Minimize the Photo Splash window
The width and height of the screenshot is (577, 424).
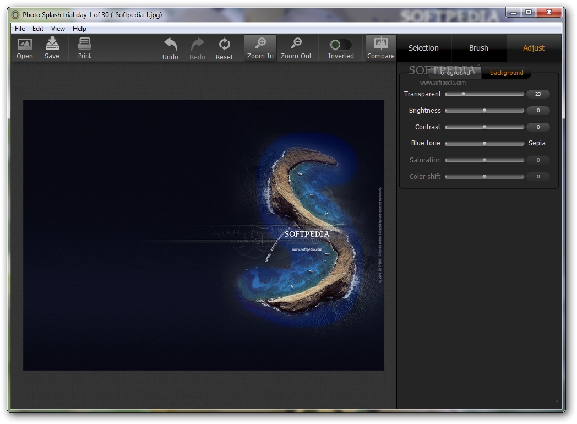point(514,13)
